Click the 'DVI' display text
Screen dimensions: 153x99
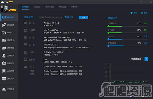[x=45, y=60]
